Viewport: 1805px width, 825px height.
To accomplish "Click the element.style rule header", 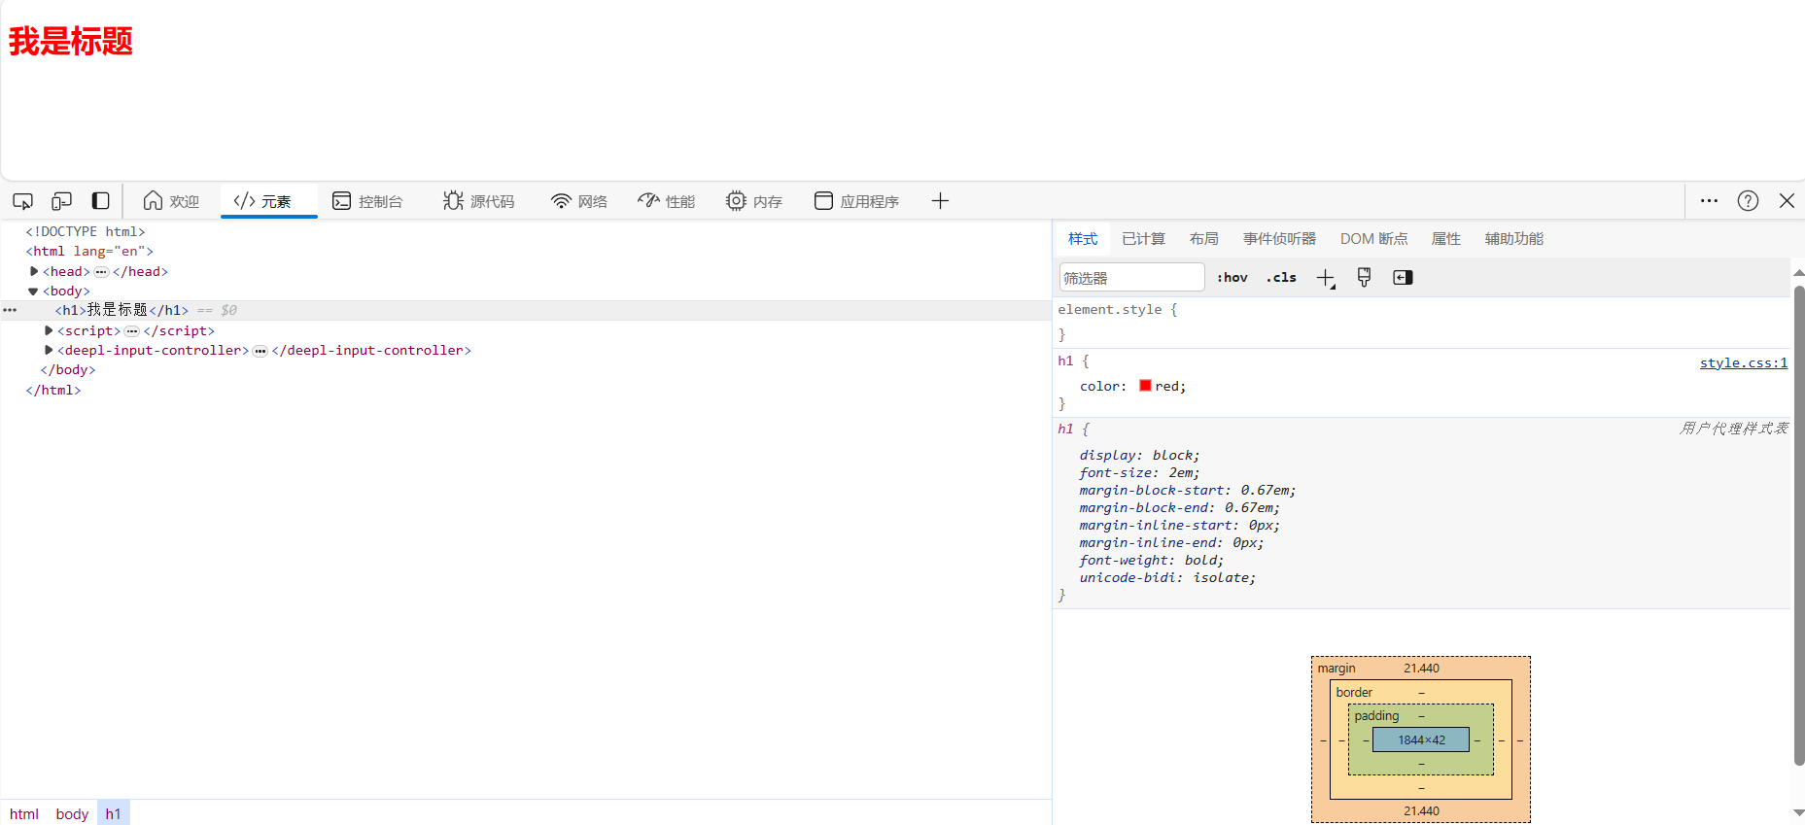I will 1118,309.
